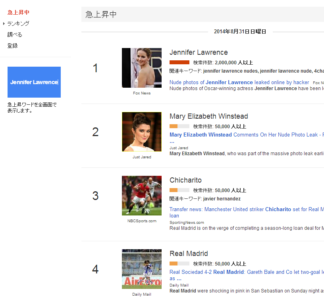Open the 'Mary Elizabeth Winstead Comments' article link
This screenshot has height=302, width=324.
pos(247,135)
